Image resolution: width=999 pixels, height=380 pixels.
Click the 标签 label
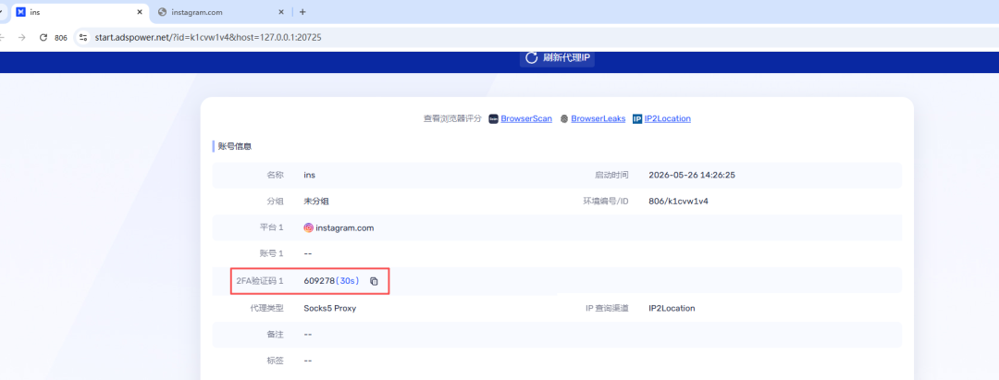click(276, 361)
